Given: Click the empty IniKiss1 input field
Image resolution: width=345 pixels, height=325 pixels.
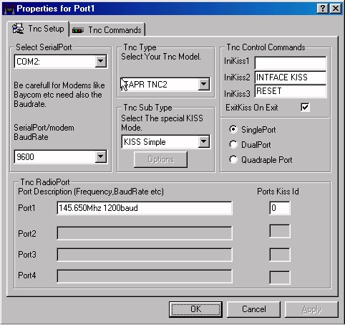Looking at the screenshot, I should click(x=291, y=63).
